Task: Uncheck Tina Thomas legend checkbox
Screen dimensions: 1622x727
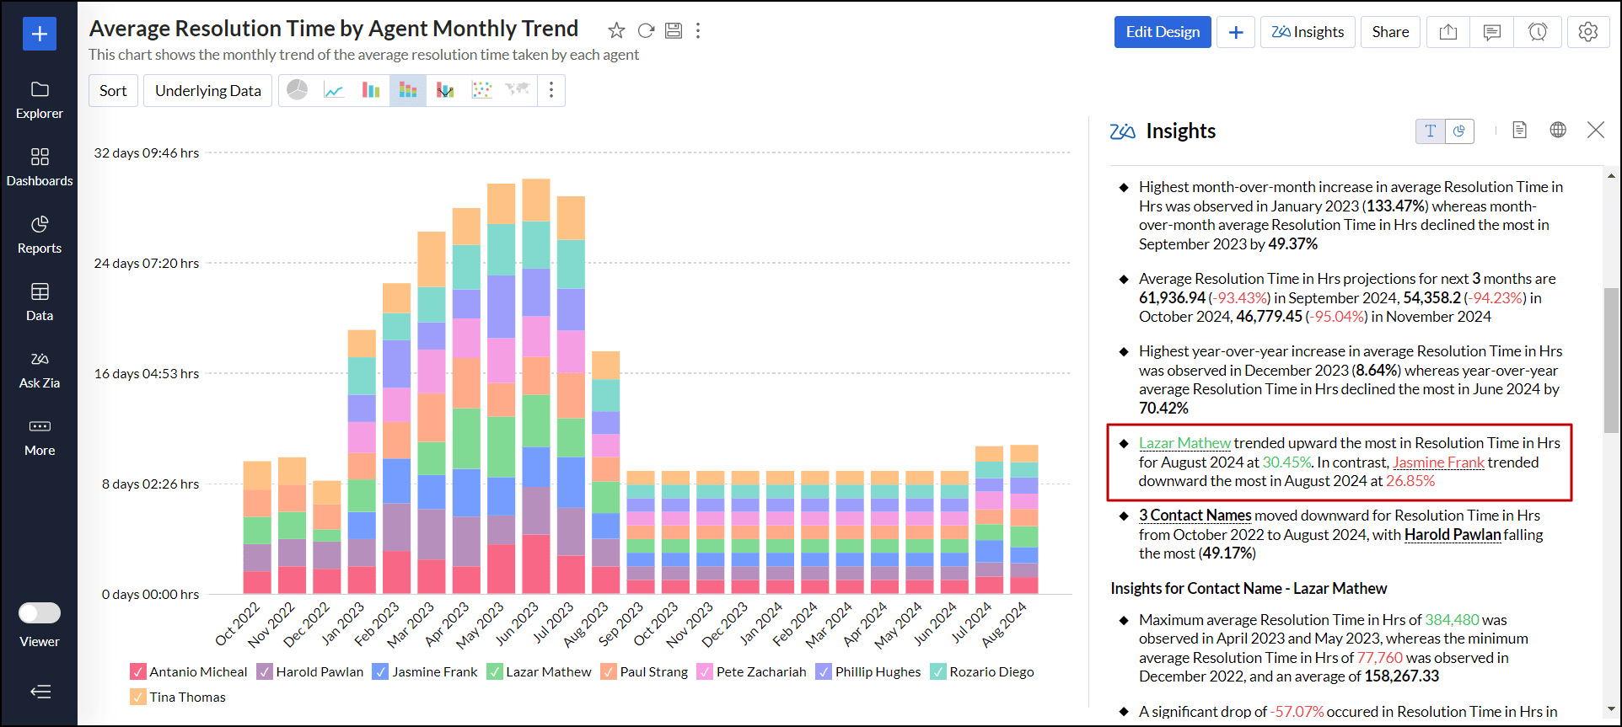Action: [x=138, y=698]
